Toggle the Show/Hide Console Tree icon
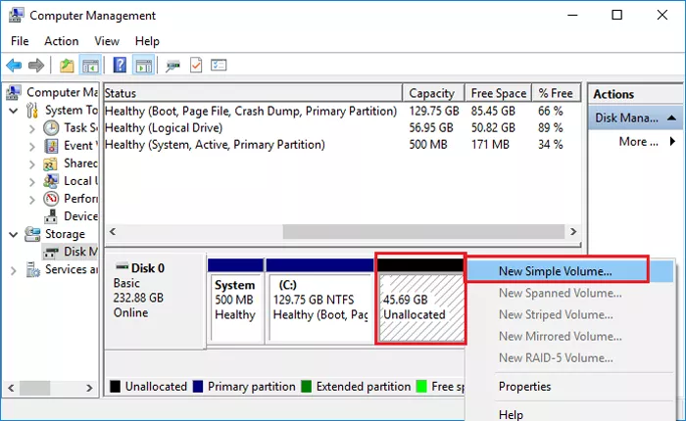 [90, 66]
